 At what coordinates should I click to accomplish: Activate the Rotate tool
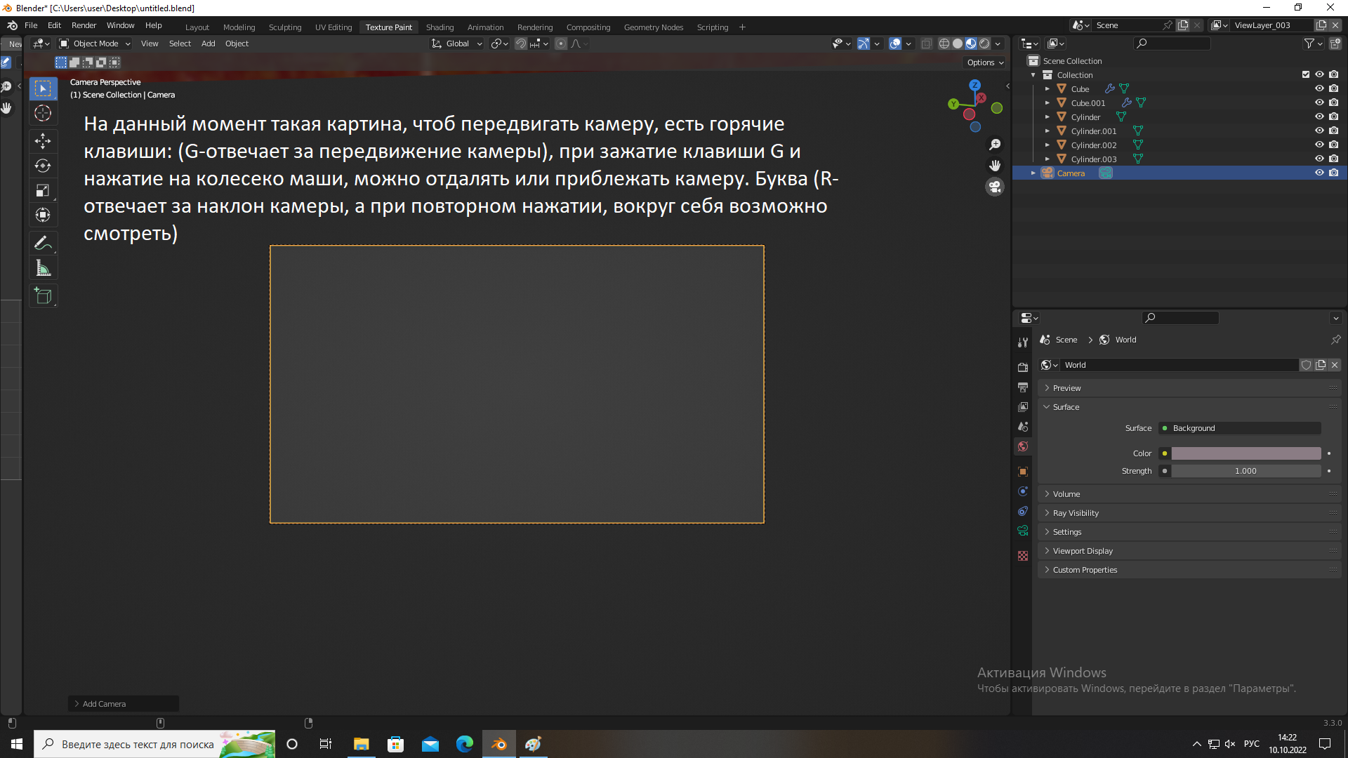pos(43,166)
